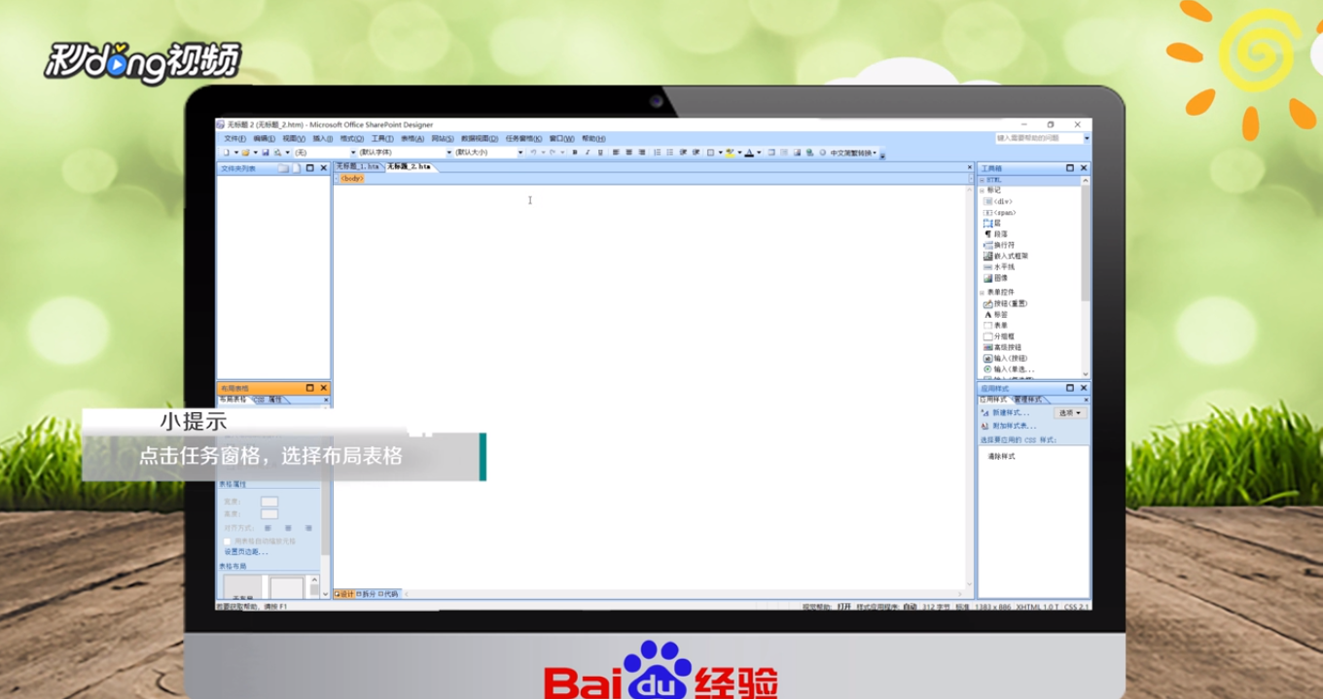Click the Redo toolbar icon

click(553, 153)
